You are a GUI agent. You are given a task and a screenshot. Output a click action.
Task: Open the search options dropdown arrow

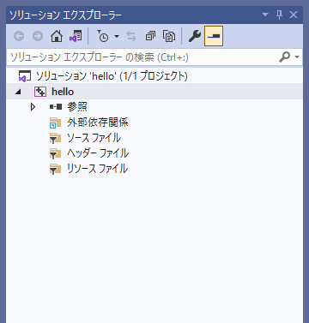(x=297, y=57)
